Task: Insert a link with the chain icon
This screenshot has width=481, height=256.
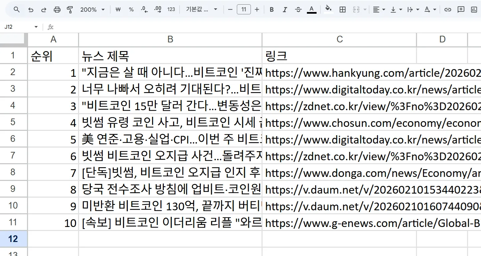Action: click(448, 10)
